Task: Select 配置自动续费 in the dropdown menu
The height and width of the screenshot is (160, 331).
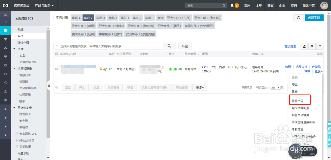Action: (301, 115)
